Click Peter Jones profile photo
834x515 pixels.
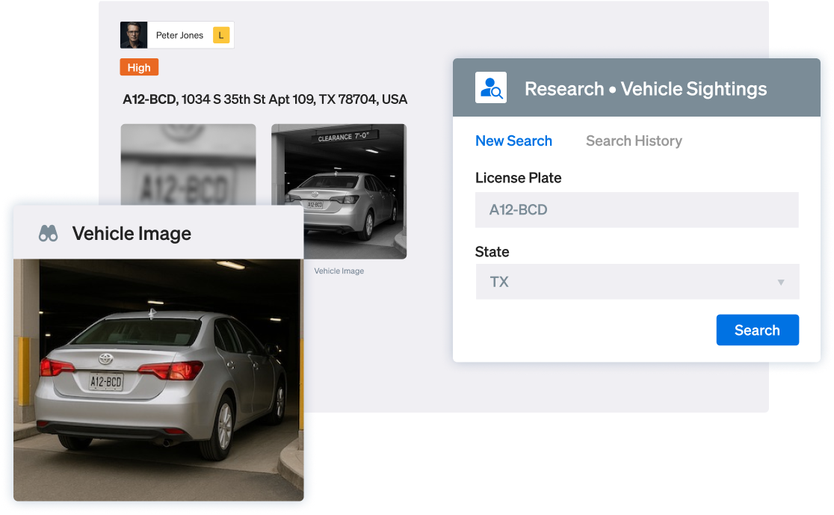[134, 35]
